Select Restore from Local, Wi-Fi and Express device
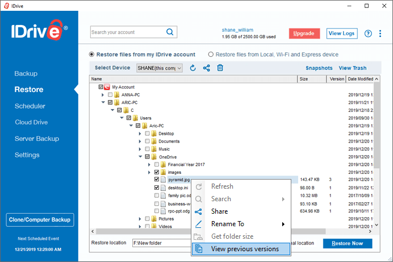 [211, 55]
